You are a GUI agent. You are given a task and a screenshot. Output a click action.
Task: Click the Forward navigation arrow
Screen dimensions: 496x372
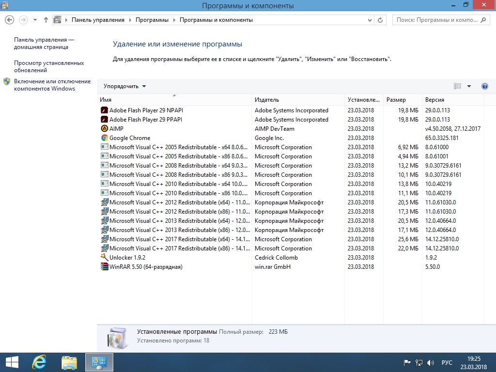click(x=23, y=20)
